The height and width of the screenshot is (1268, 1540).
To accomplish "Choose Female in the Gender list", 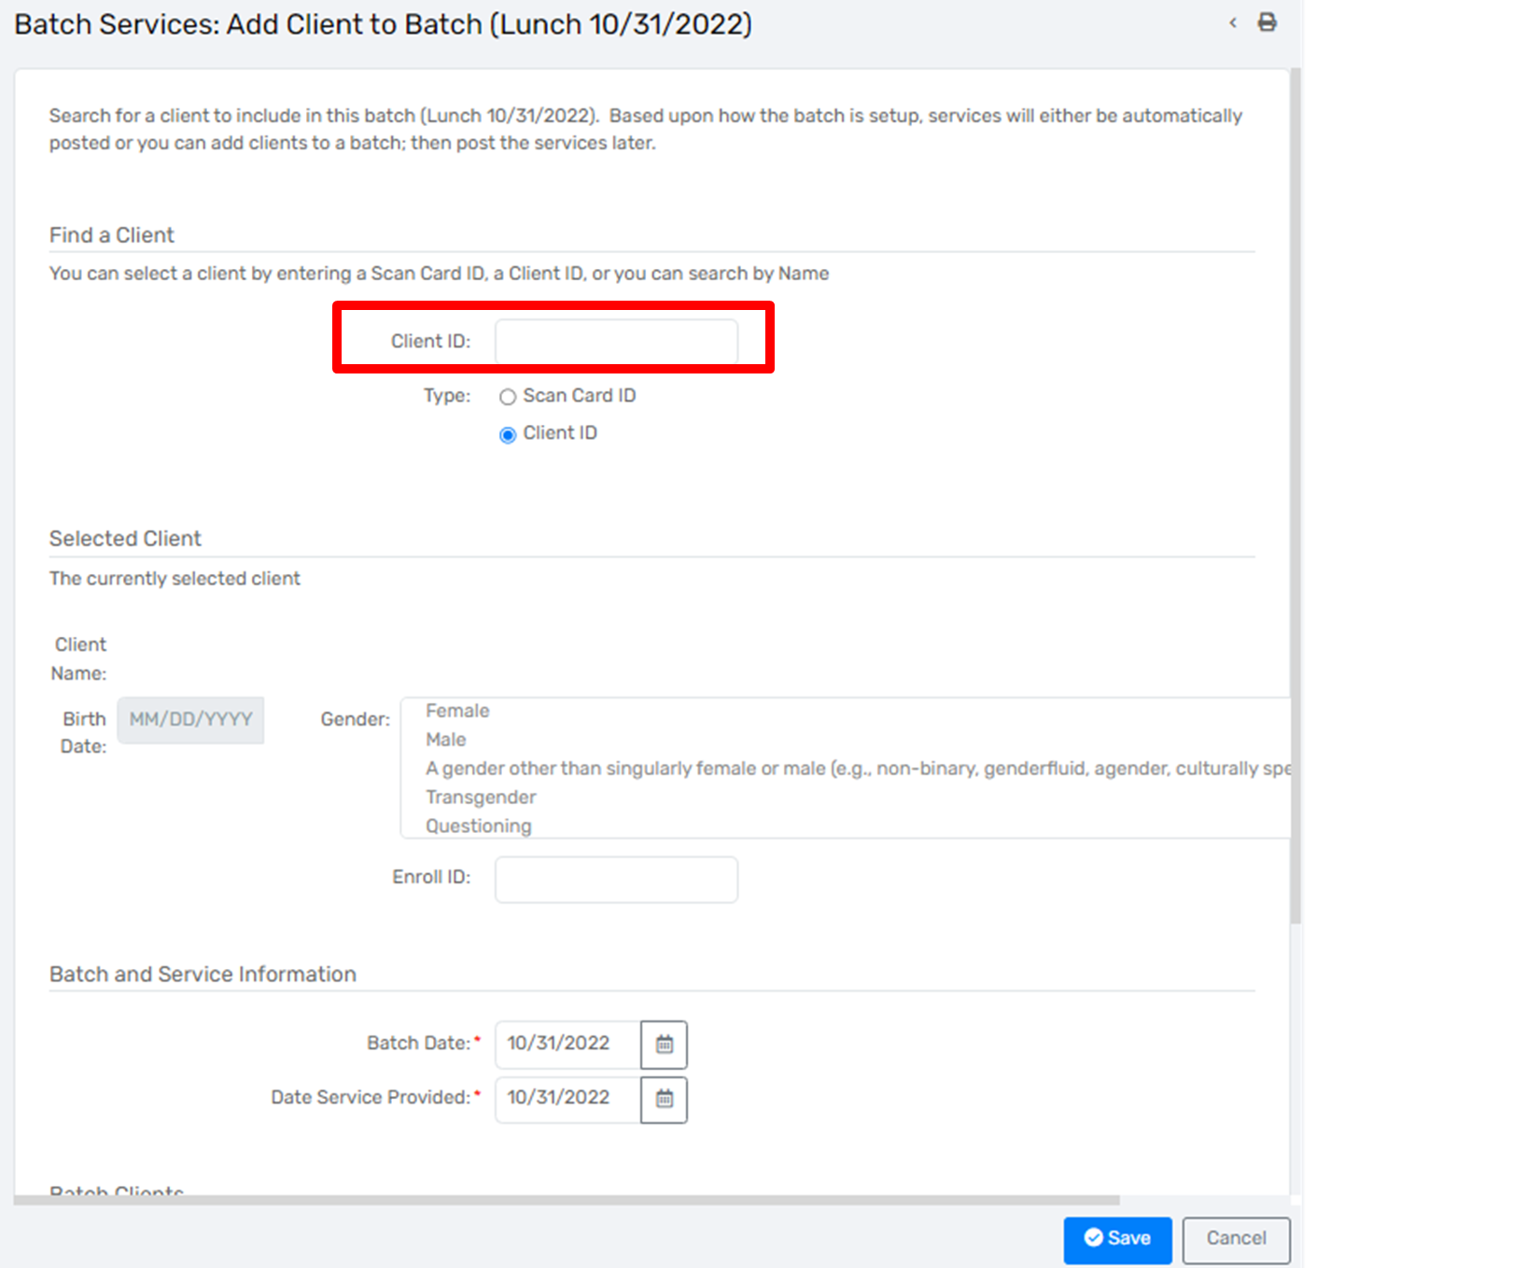I will click(457, 711).
